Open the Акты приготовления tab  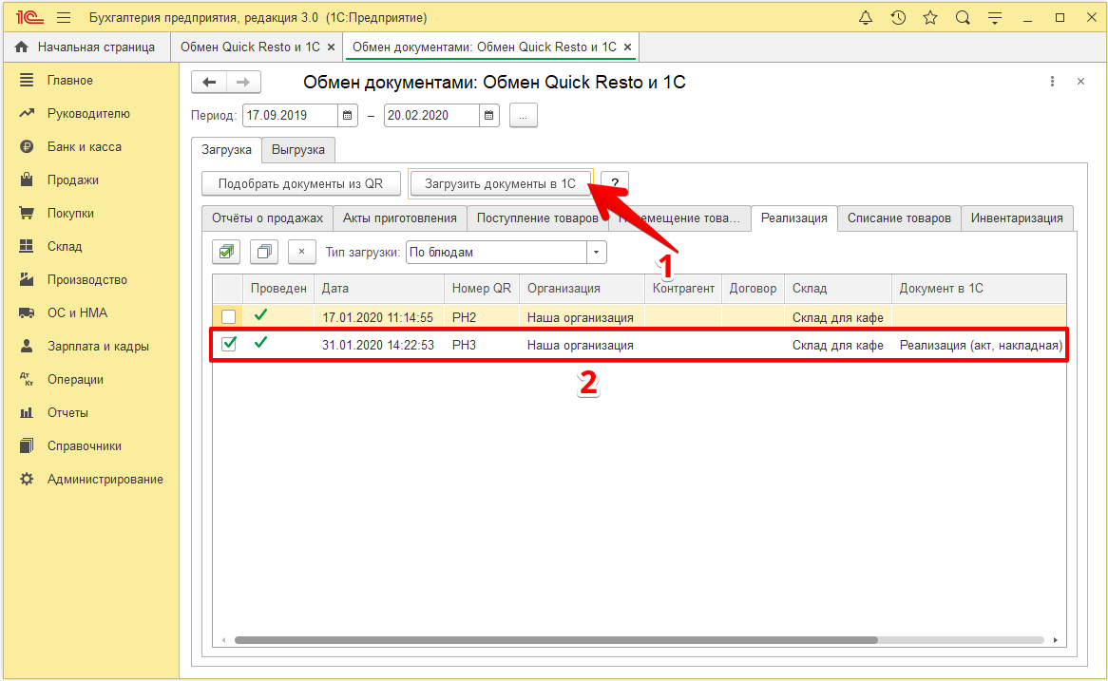click(400, 218)
